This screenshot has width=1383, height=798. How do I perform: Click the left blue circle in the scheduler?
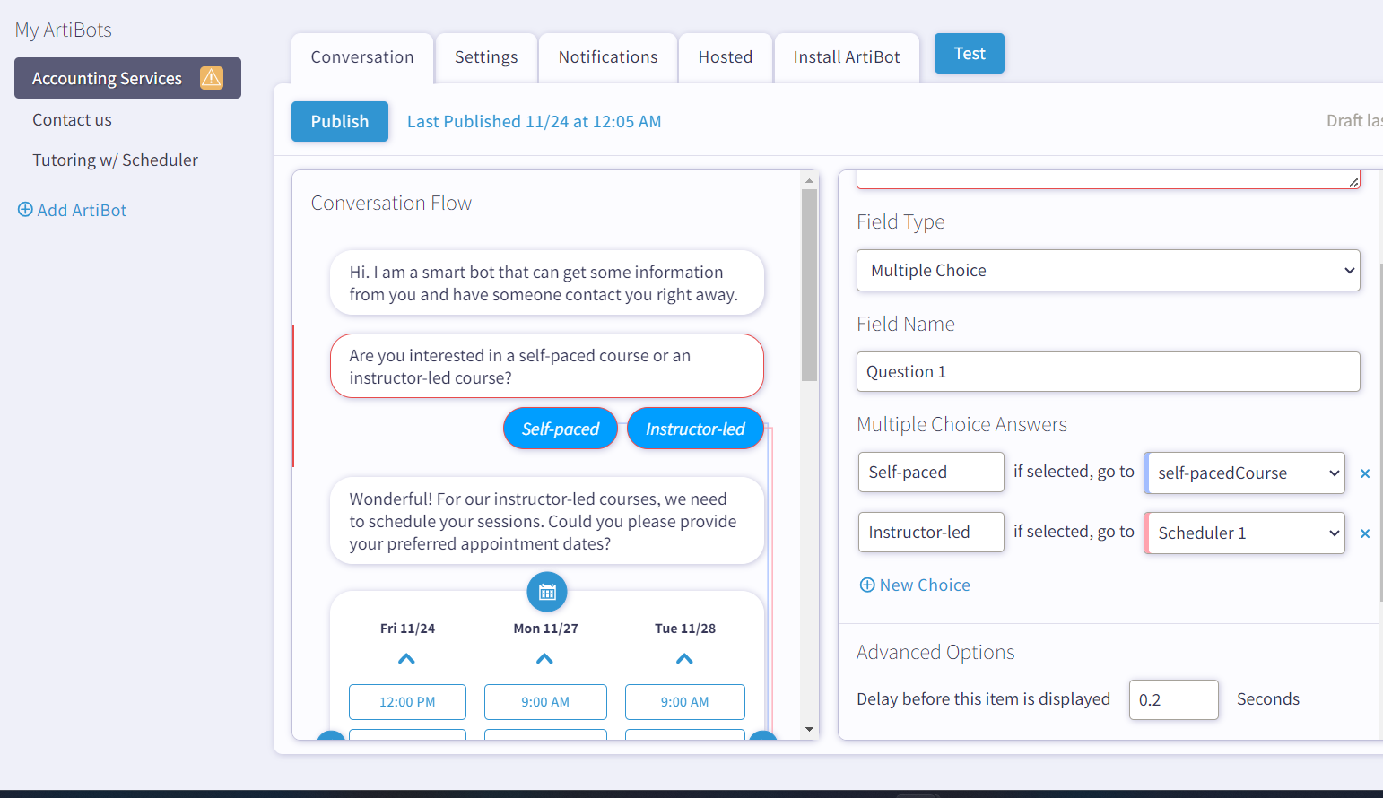[329, 741]
